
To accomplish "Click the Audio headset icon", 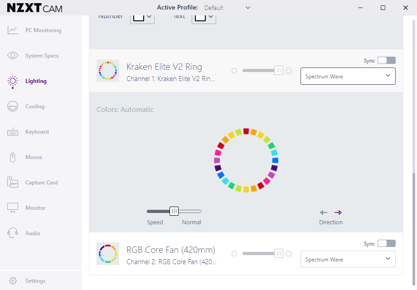I will tap(13, 233).
